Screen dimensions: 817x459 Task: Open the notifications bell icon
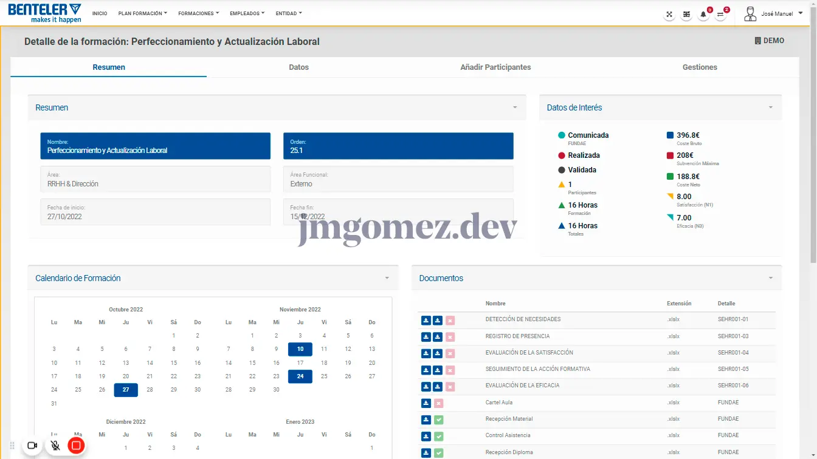(x=703, y=15)
